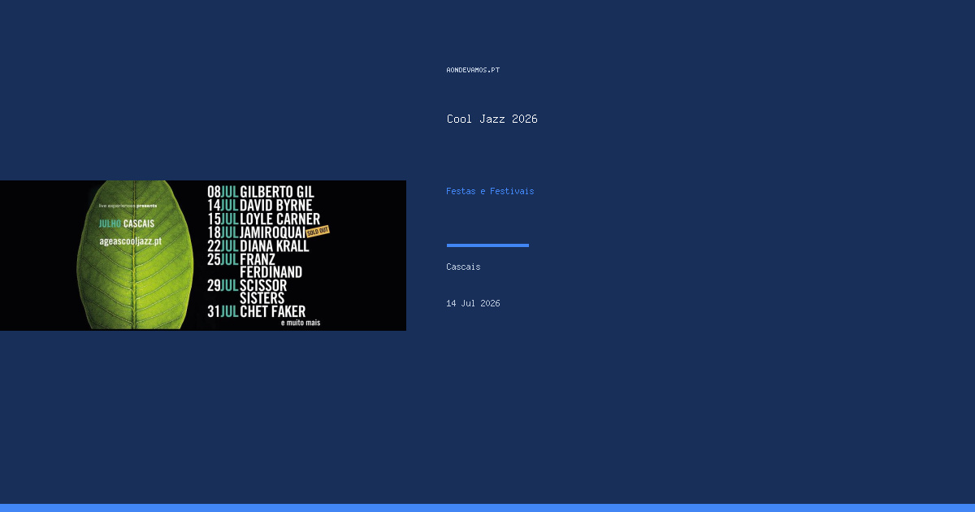Click the 25 JUL Franz Ferdinand entry
975x512 pixels.
click(255, 265)
